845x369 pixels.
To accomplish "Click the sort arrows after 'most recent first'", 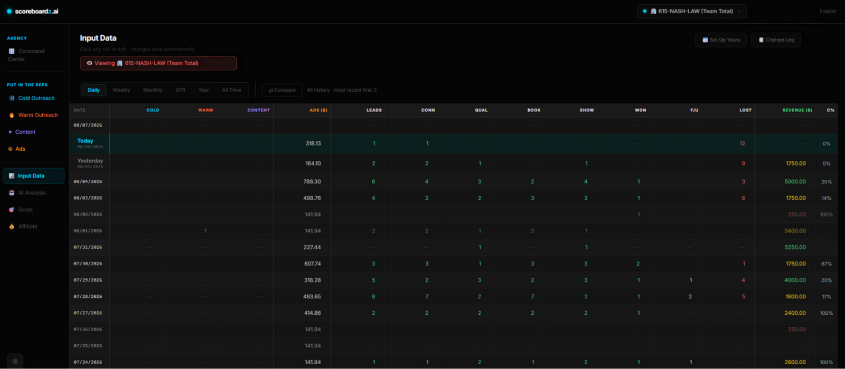I will tap(375, 90).
